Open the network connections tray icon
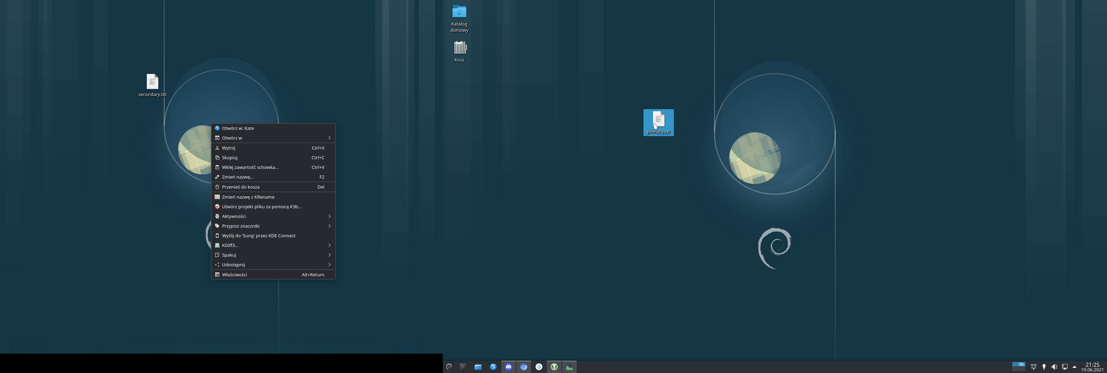This screenshot has height=373, width=1107. (x=1064, y=366)
